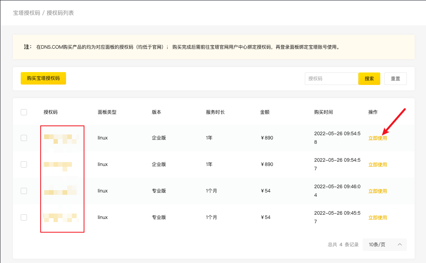Click 立即使用 for the 09:54:57 order
426x263 pixels.
tap(378, 165)
